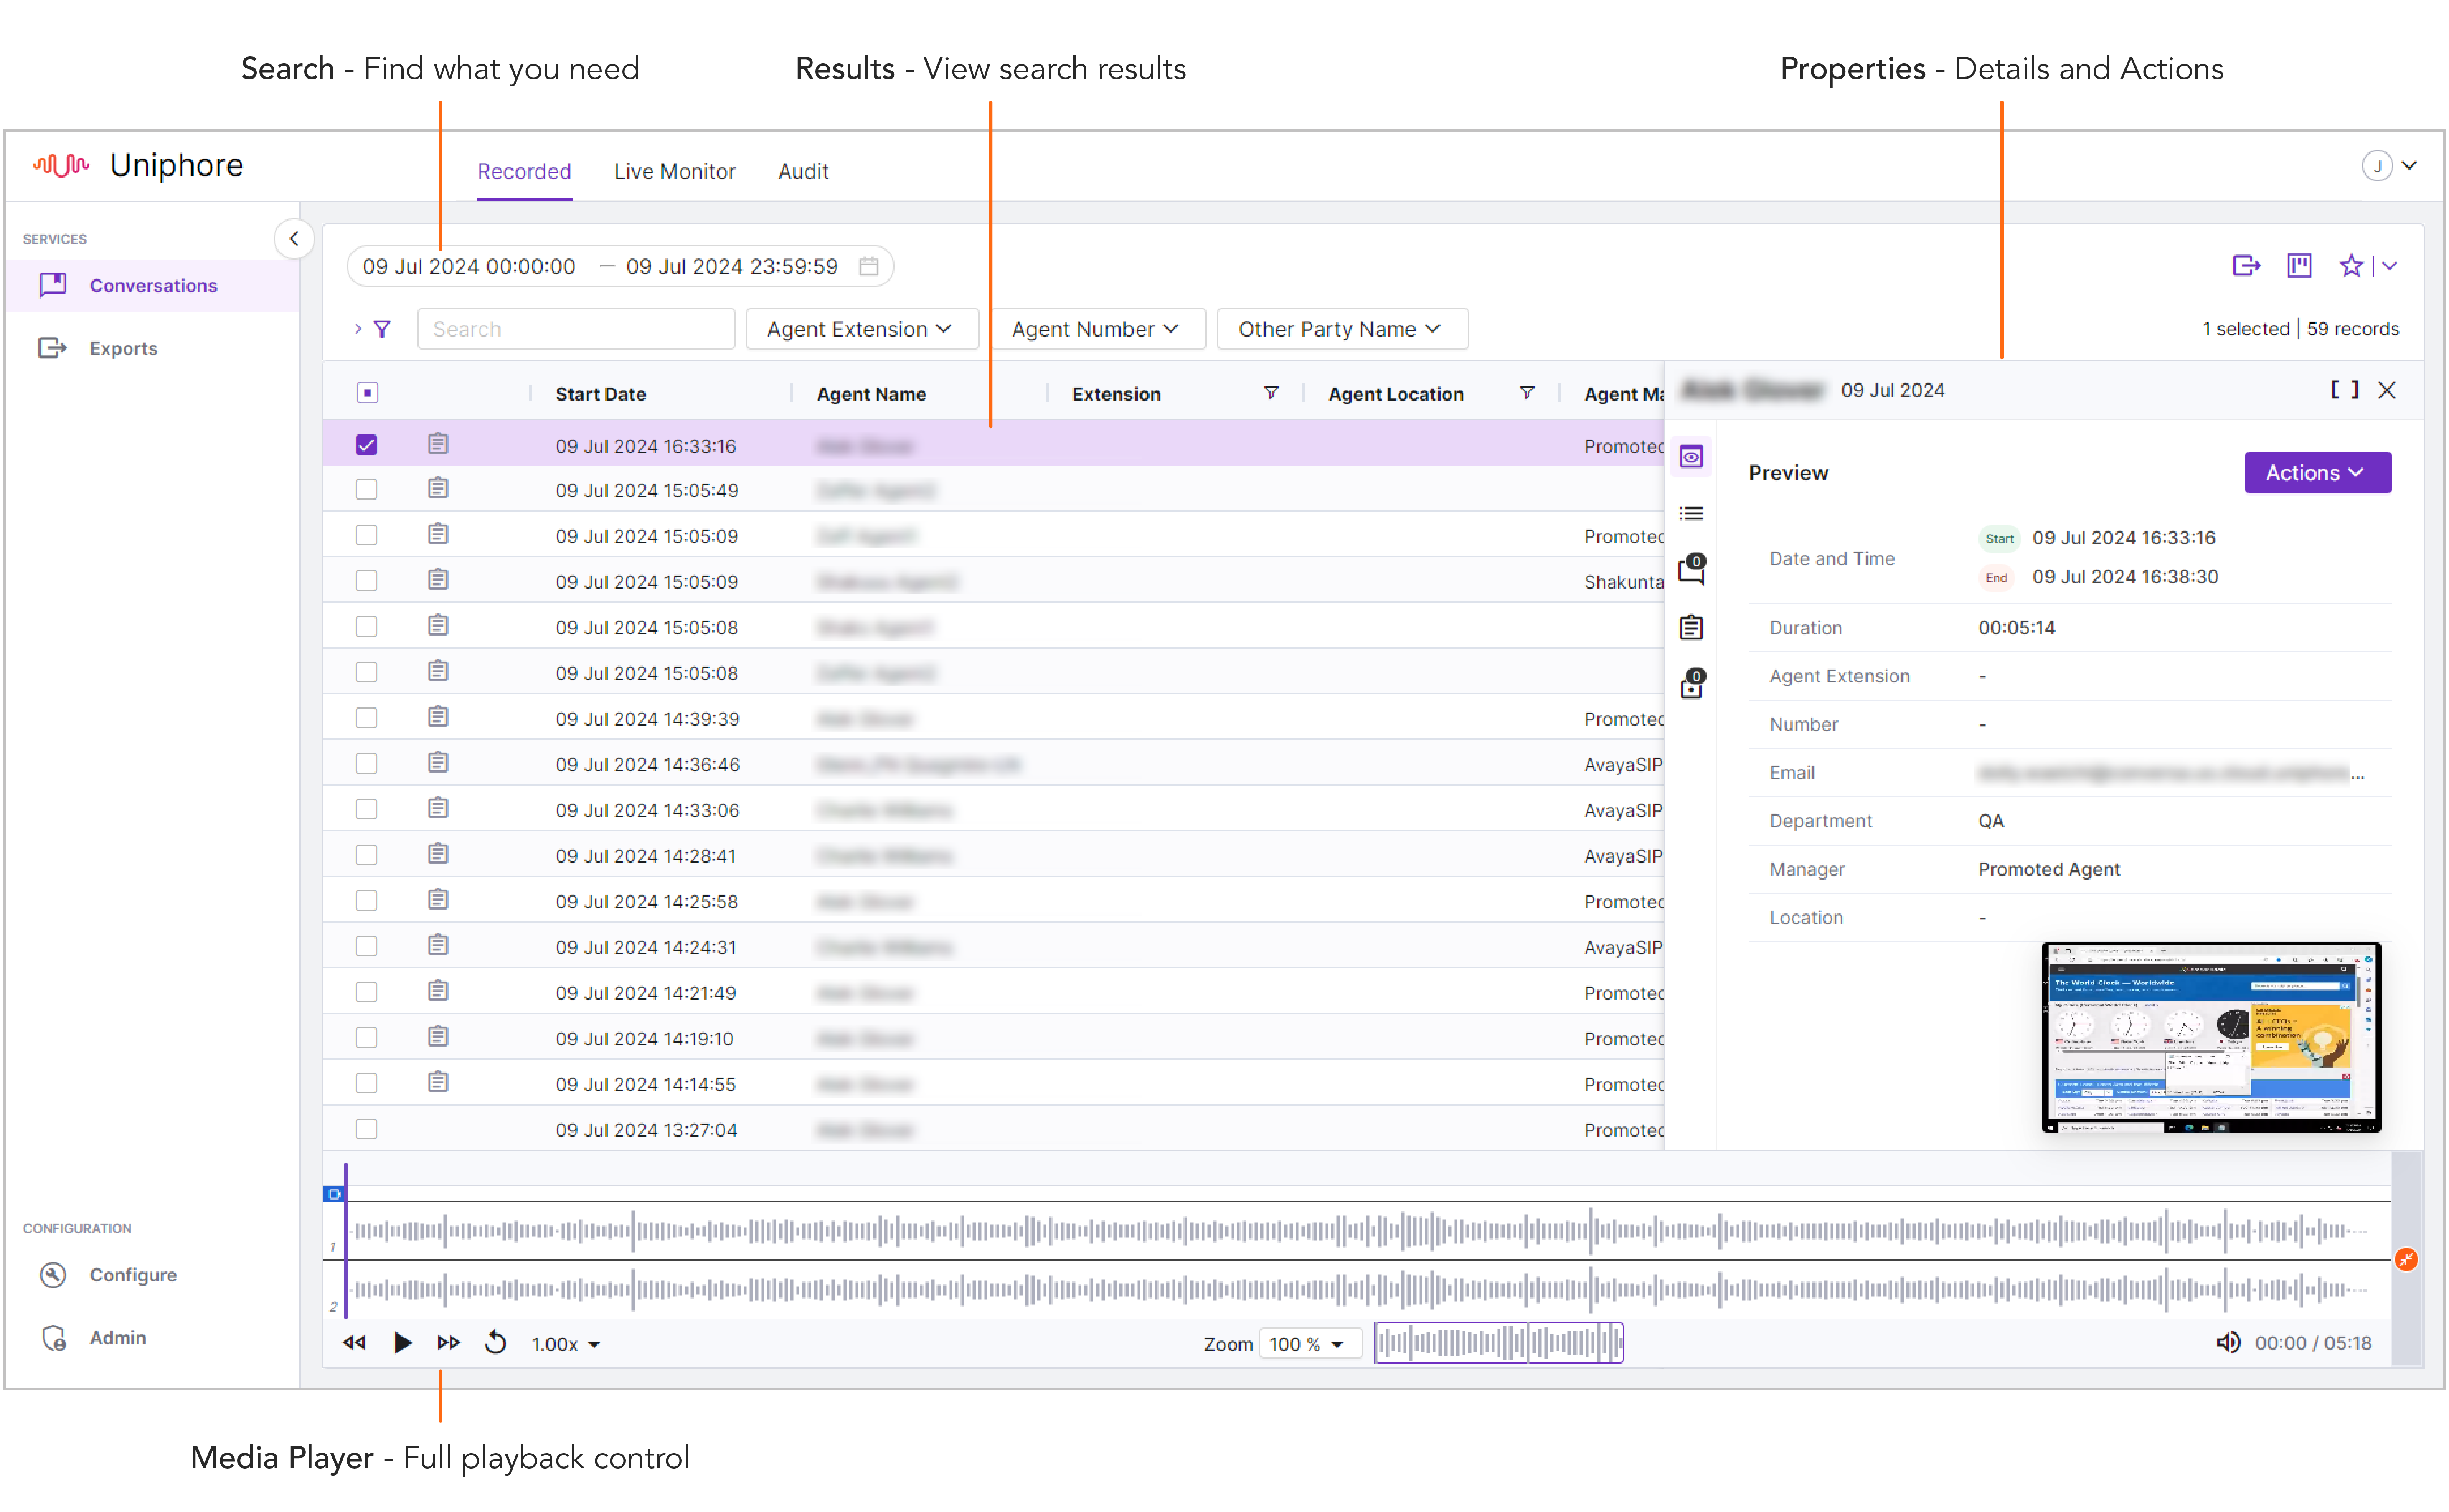The height and width of the screenshot is (1512, 2449).
Task: Open the column layout icon in toolbar
Action: tap(2299, 266)
